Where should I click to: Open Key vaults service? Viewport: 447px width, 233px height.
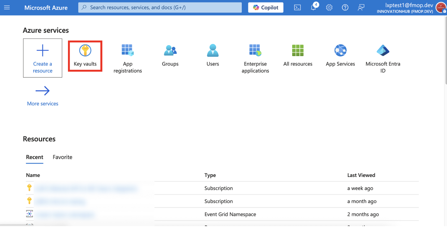pos(85,56)
